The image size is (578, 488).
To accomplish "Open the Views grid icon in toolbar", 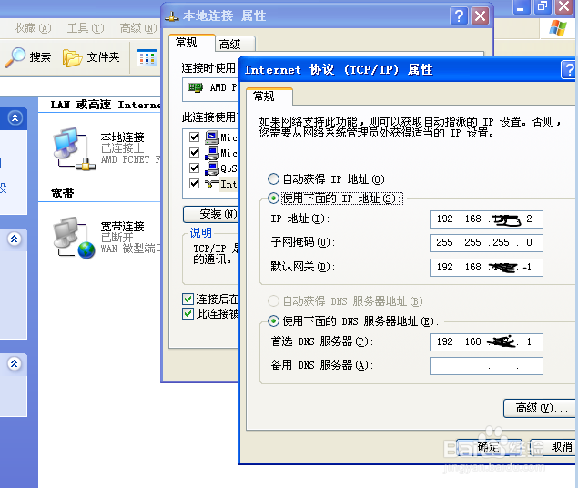I will coord(147,58).
